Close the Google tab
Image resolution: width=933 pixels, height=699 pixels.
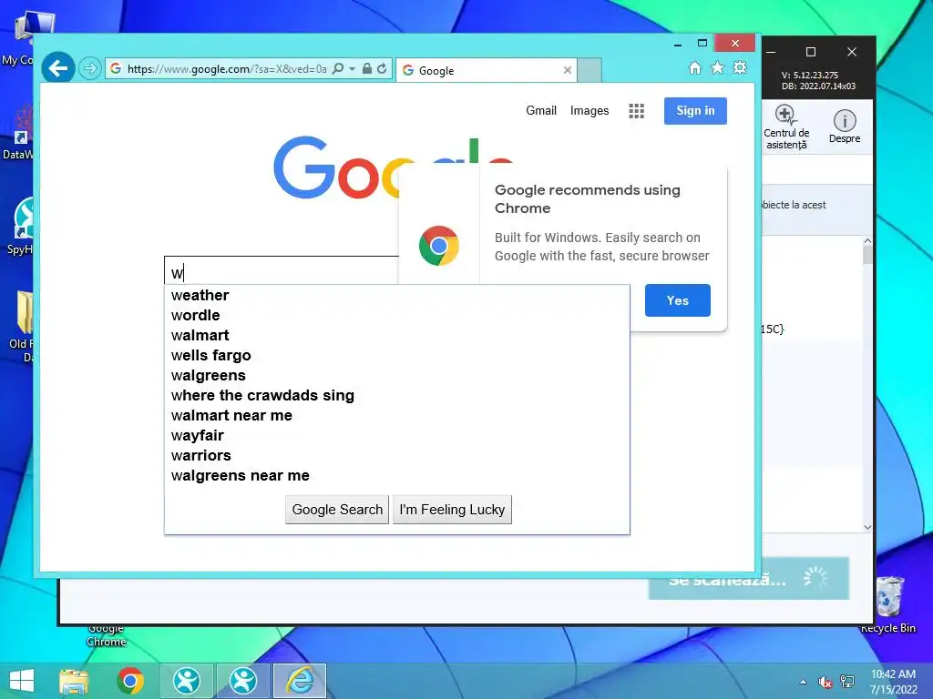567,70
